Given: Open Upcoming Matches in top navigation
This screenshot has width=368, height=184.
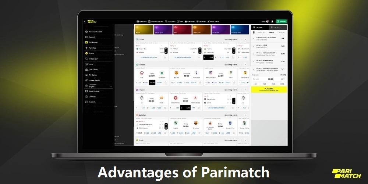Looking at the screenshot, I should [156, 21].
